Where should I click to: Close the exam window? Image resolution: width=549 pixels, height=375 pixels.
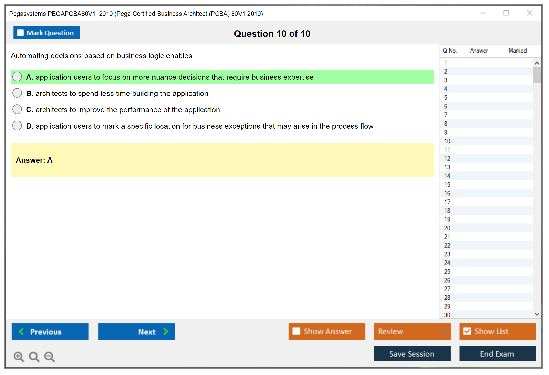tap(529, 13)
